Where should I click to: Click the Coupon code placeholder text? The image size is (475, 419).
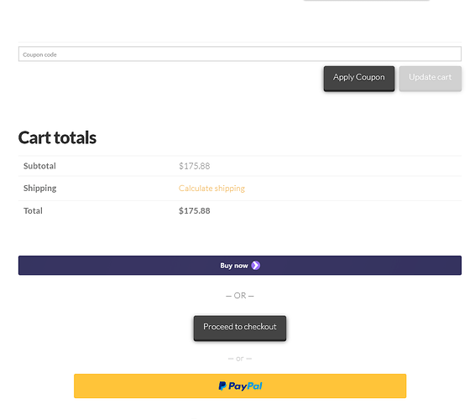point(39,54)
